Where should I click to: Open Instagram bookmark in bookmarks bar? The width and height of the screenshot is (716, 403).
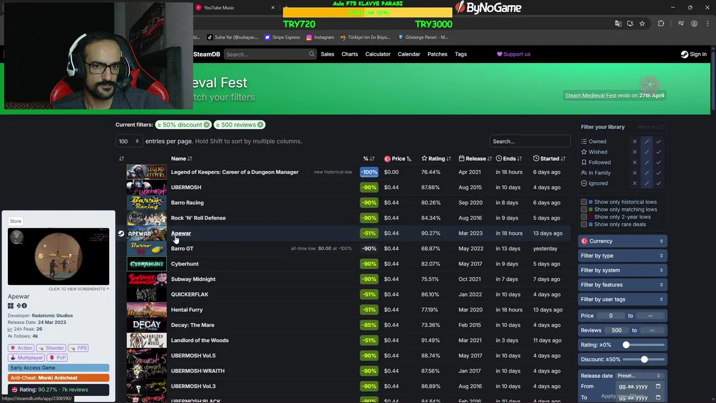click(x=320, y=38)
